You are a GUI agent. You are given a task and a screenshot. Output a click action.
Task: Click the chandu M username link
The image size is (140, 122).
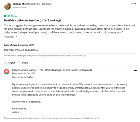[18, 4]
